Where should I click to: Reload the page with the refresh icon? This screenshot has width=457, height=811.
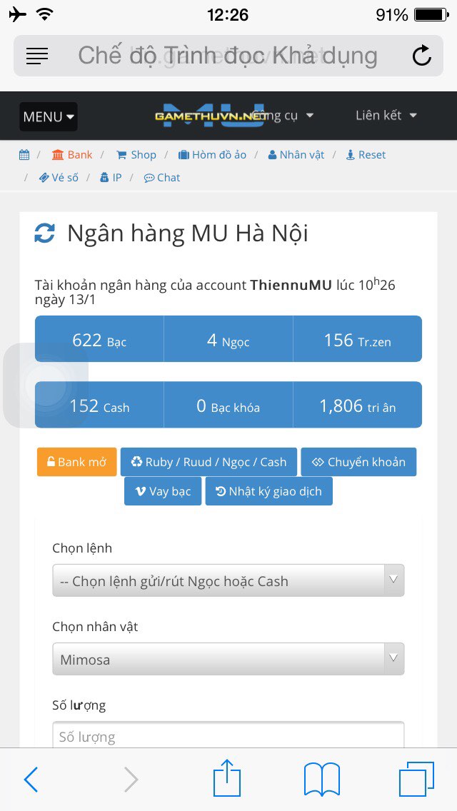421,56
